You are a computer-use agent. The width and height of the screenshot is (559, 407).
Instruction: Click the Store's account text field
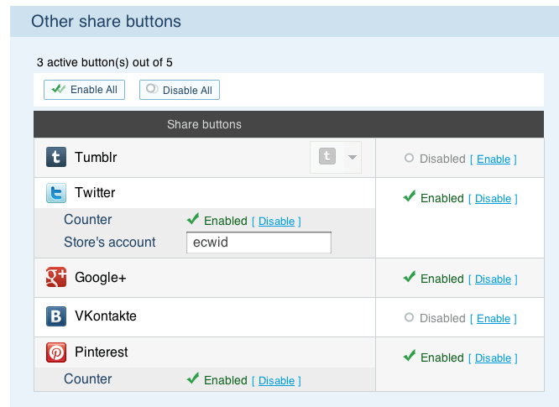pos(259,243)
